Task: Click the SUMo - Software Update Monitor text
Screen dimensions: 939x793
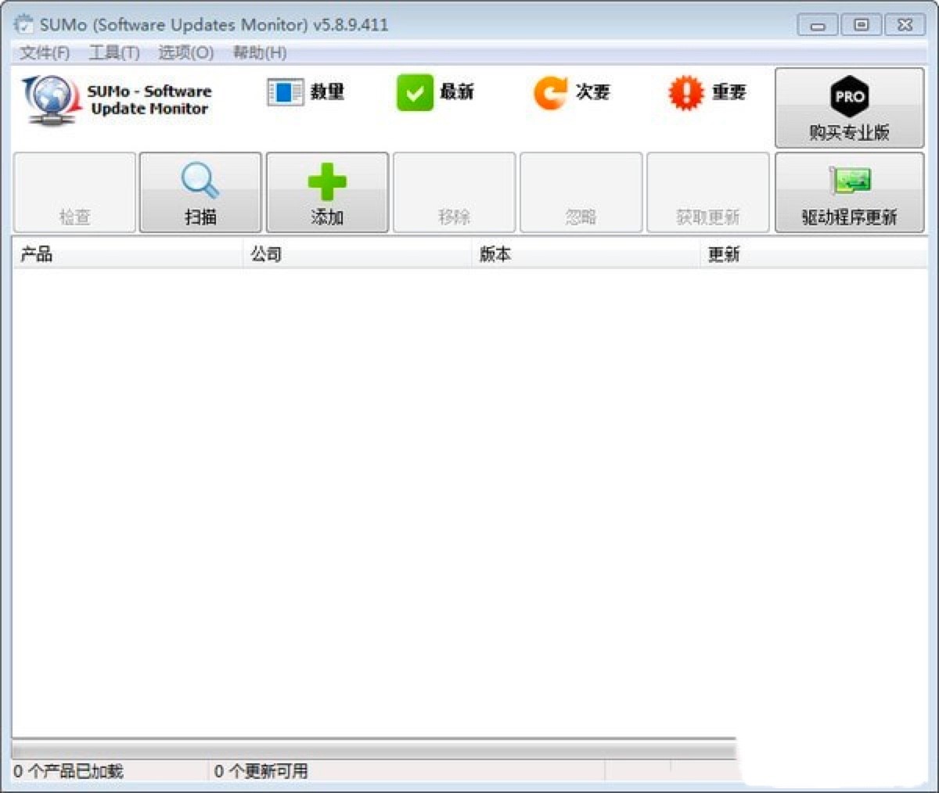Action: coord(149,100)
